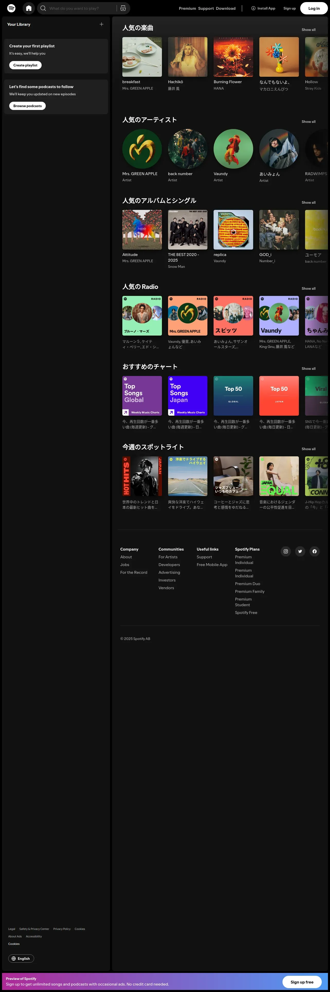Open THE BEST 2020 - 2025 album cover

pos(187,229)
